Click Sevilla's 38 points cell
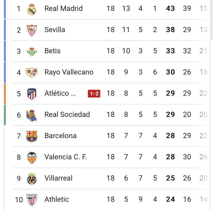Screen dimensions: 214x210 tap(171, 30)
